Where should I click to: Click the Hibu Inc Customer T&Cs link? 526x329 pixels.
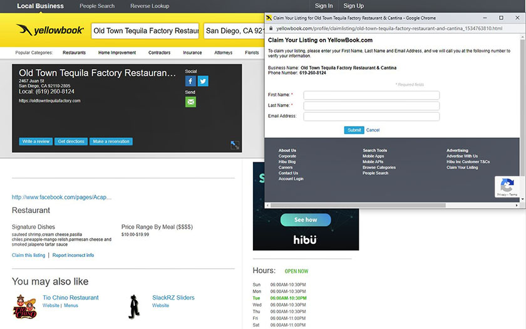(468, 162)
